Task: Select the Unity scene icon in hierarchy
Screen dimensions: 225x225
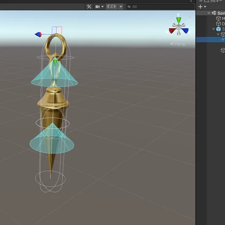Action: point(214,13)
